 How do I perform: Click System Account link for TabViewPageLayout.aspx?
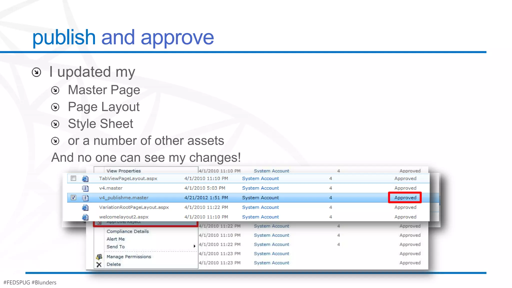pyautogui.click(x=260, y=178)
